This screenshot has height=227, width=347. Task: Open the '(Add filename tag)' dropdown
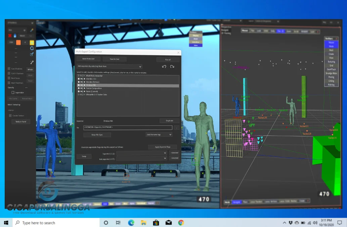click(159, 134)
